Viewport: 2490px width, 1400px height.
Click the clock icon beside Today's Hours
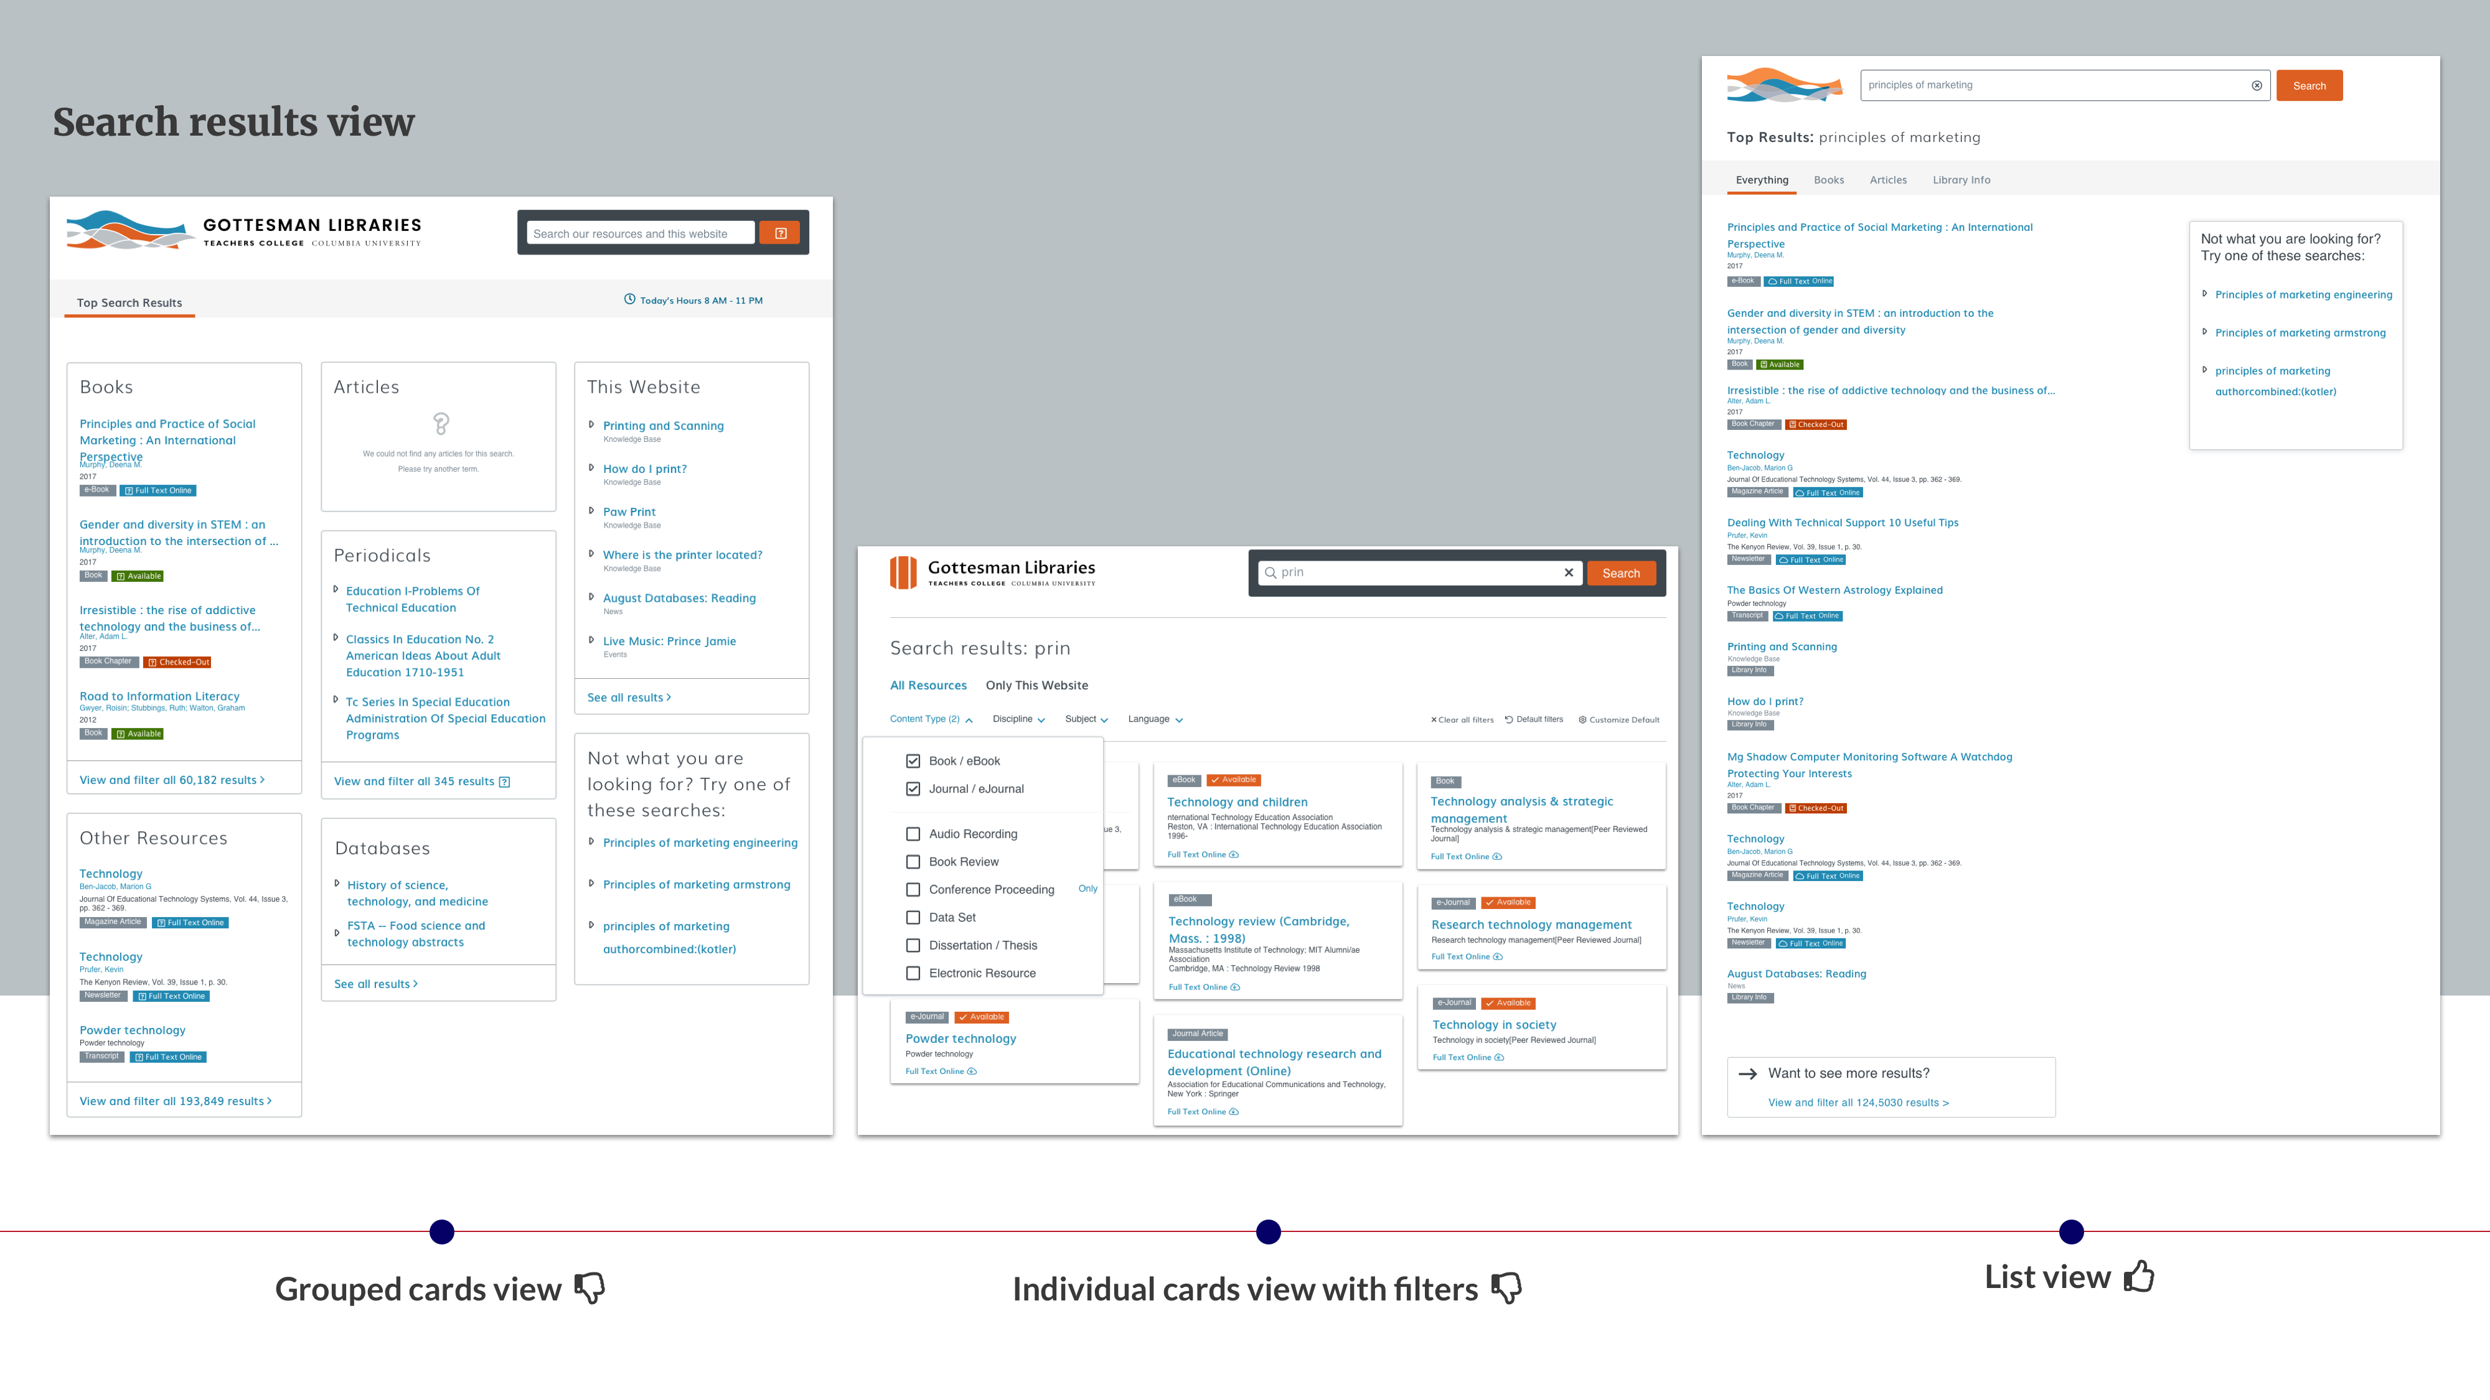[629, 299]
